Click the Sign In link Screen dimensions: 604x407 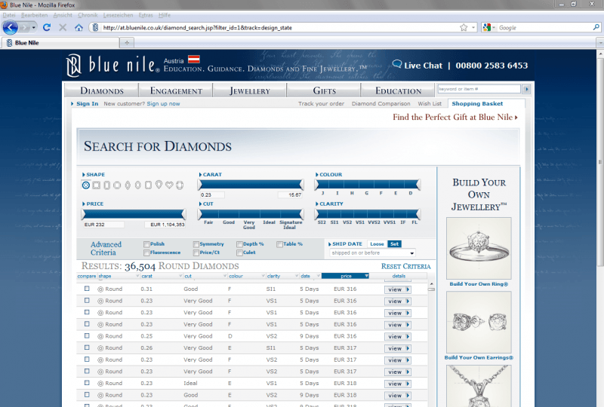[x=87, y=103]
